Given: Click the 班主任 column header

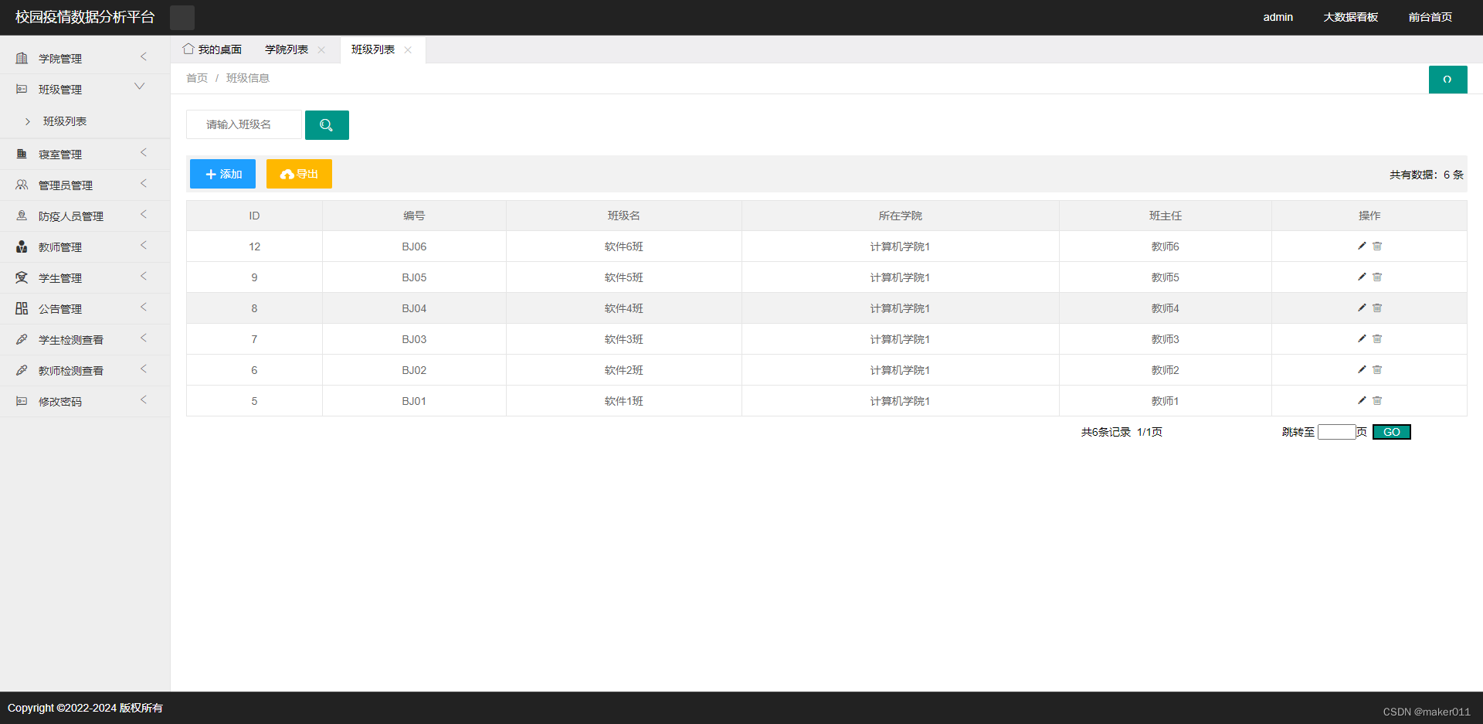Looking at the screenshot, I should [1165, 216].
